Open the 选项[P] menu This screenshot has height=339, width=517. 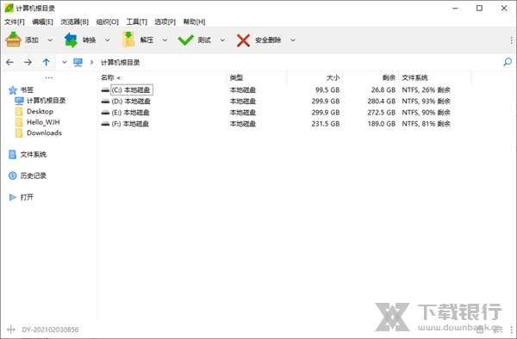coord(165,22)
